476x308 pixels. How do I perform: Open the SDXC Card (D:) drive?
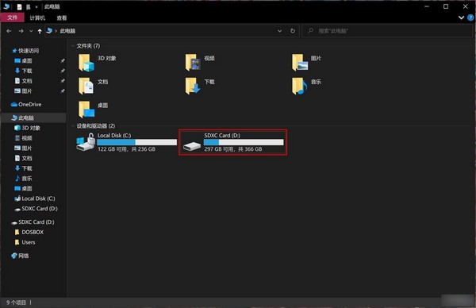point(232,142)
